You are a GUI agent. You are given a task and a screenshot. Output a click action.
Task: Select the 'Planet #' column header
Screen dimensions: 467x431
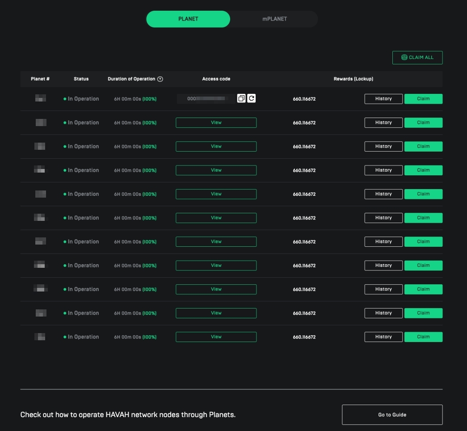pyautogui.click(x=40, y=79)
